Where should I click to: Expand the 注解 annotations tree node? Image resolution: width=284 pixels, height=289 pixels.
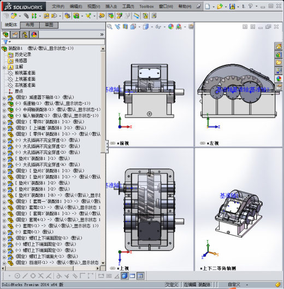[4, 68]
